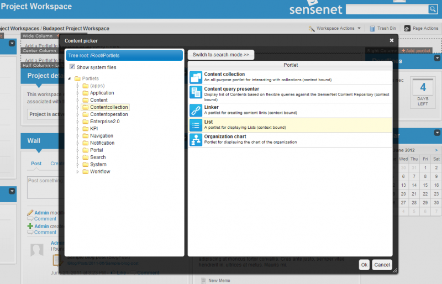Toggle Show system files checkbox
Viewport: 442px width, 284px height.
(72, 67)
